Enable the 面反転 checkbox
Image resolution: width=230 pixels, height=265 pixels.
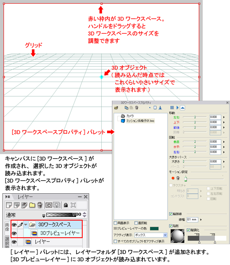(136, 223)
